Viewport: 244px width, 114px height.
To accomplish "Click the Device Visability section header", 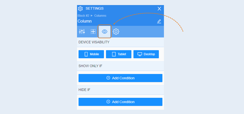I will [120, 42].
